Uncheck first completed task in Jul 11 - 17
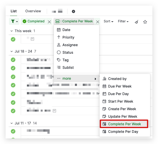Image resolution: width=158 pixels, height=144 pixels. pyautogui.click(x=13, y=131)
